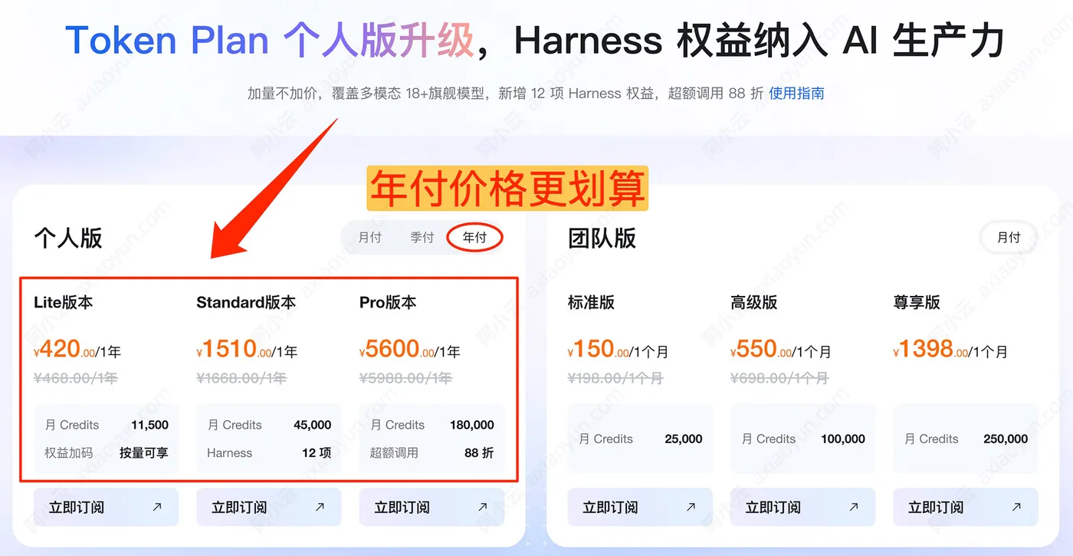Click the arrow icon on 尊享版 subscribe button
Viewport: 1073px width, 556px height.
pyautogui.click(x=1016, y=507)
